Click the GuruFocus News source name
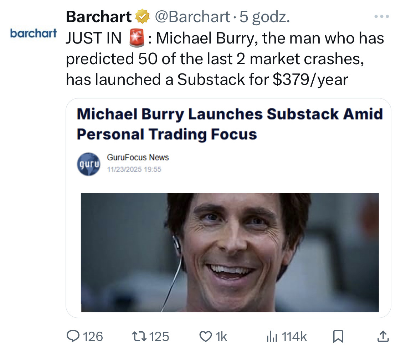 click(138, 157)
